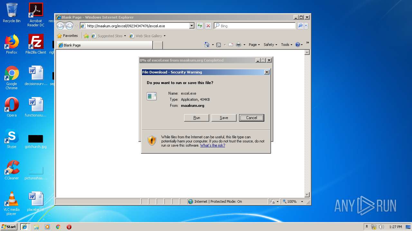This screenshot has width=412, height=231.
Task: Click the IE Forward navigation button
Action: click(69, 26)
